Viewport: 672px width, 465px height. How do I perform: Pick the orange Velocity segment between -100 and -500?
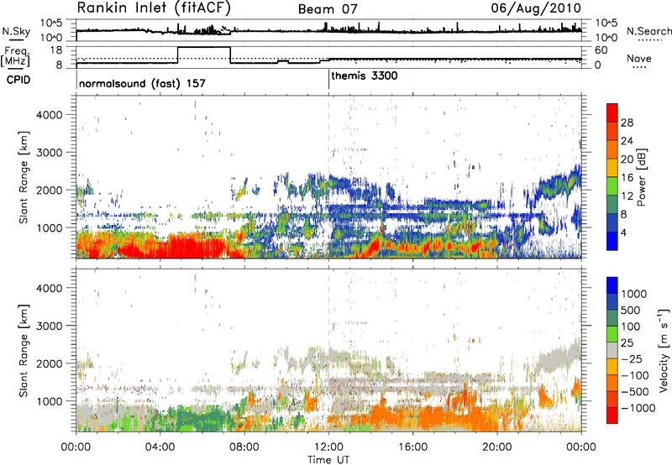coord(612,383)
